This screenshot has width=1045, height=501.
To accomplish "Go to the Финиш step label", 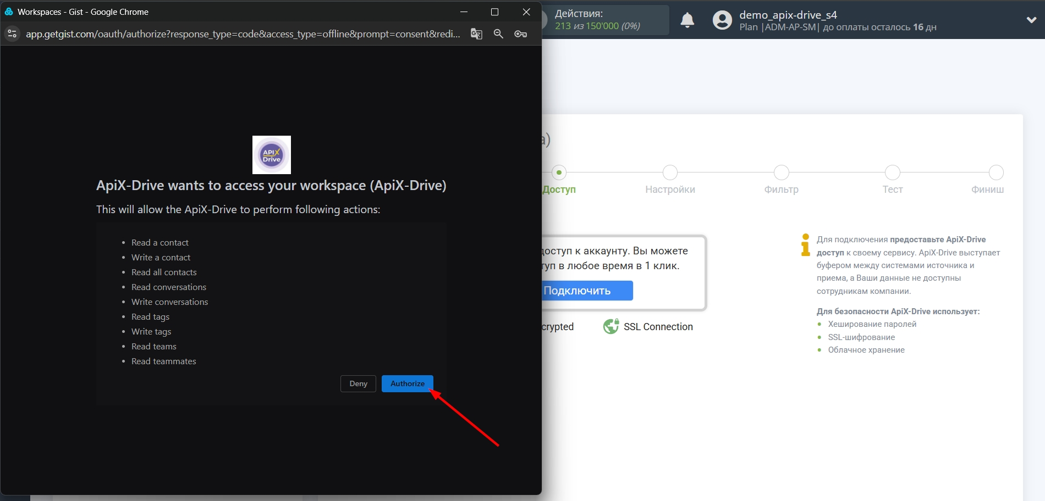I will point(987,190).
